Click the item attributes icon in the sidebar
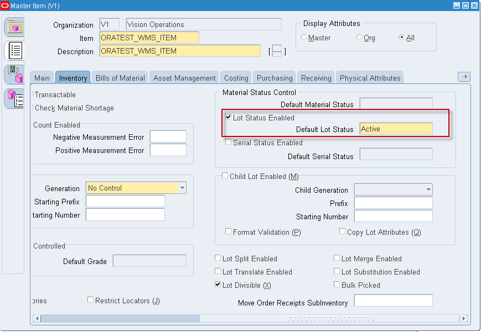The height and width of the screenshot is (332, 481). pyautogui.click(x=14, y=99)
